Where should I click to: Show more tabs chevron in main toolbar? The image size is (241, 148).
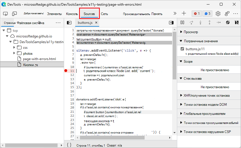175,14
